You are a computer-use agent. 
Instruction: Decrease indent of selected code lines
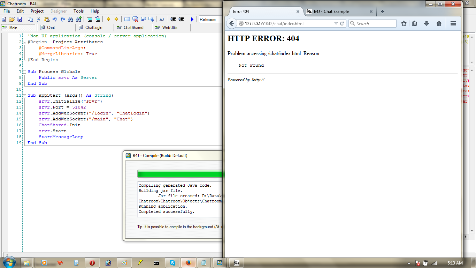[173, 20]
